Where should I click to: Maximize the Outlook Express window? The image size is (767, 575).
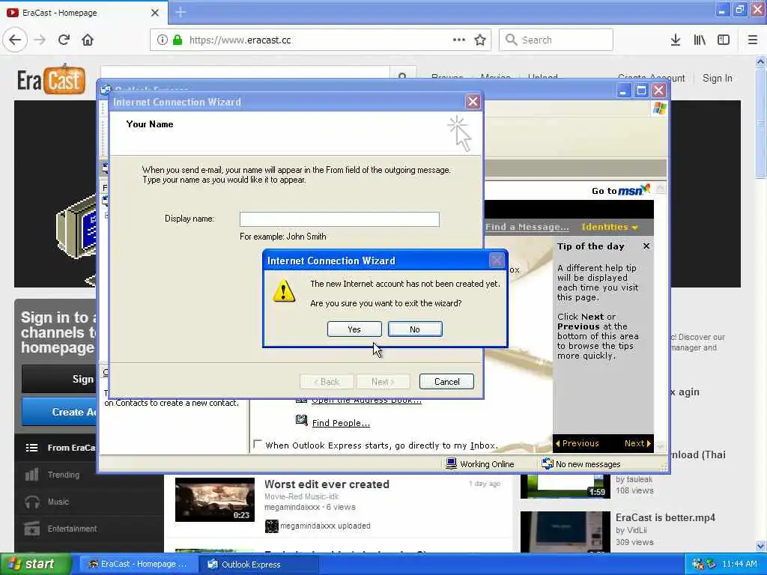pos(641,91)
